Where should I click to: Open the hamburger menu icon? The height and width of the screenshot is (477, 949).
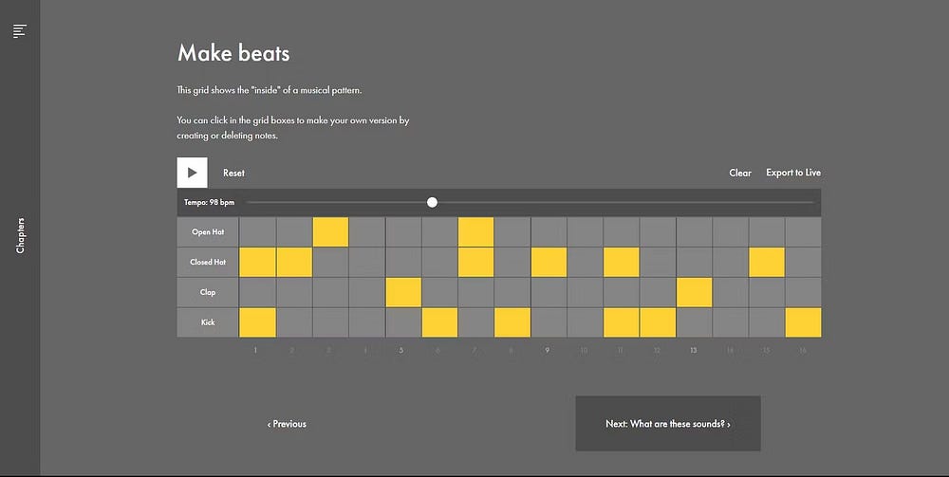point(20,31)
